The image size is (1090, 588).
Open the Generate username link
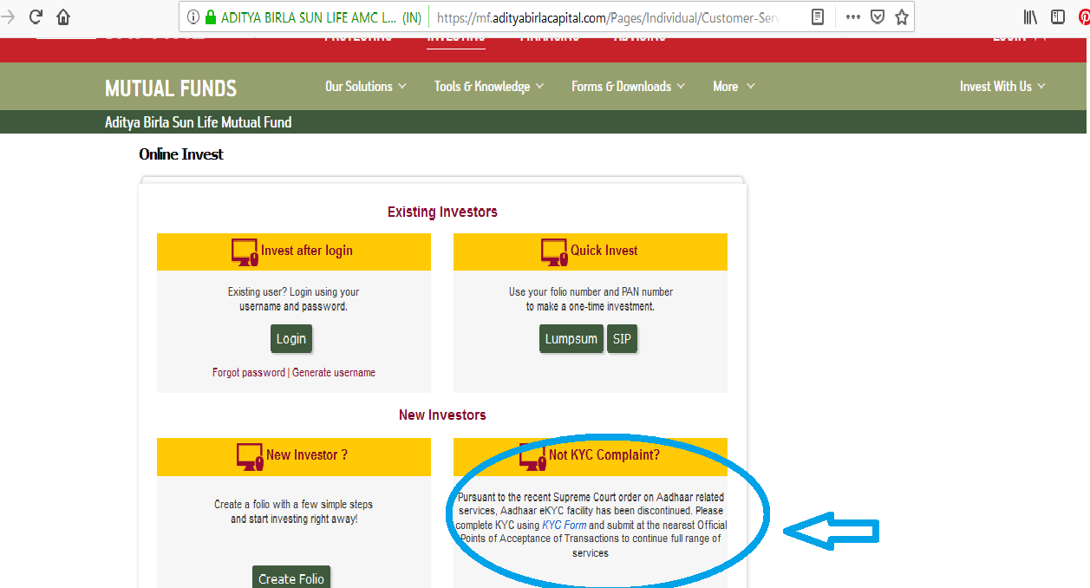tap(334, 373)
